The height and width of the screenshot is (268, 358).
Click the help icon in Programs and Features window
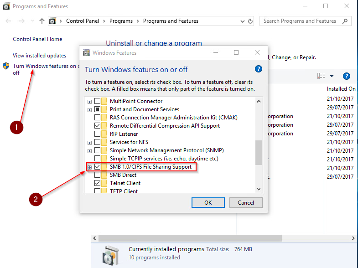[x=346, y=76]
